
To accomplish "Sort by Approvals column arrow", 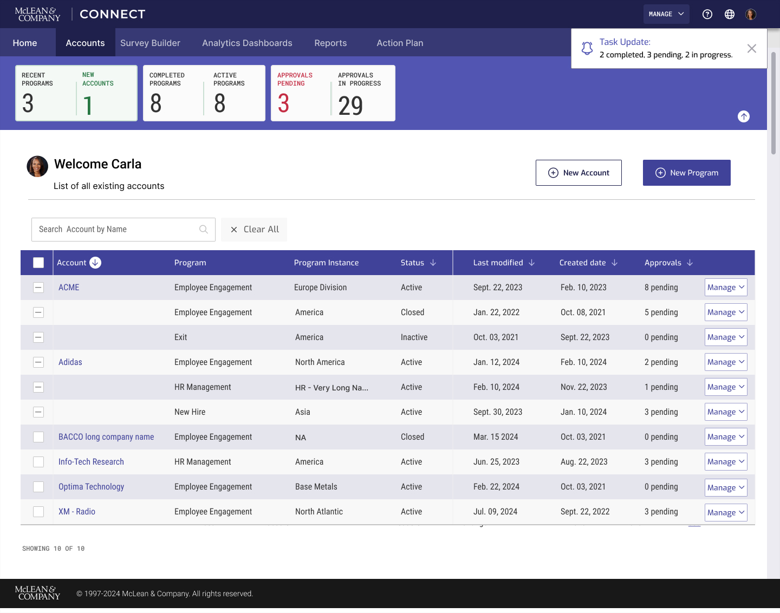I will click(x=690, y=263).
